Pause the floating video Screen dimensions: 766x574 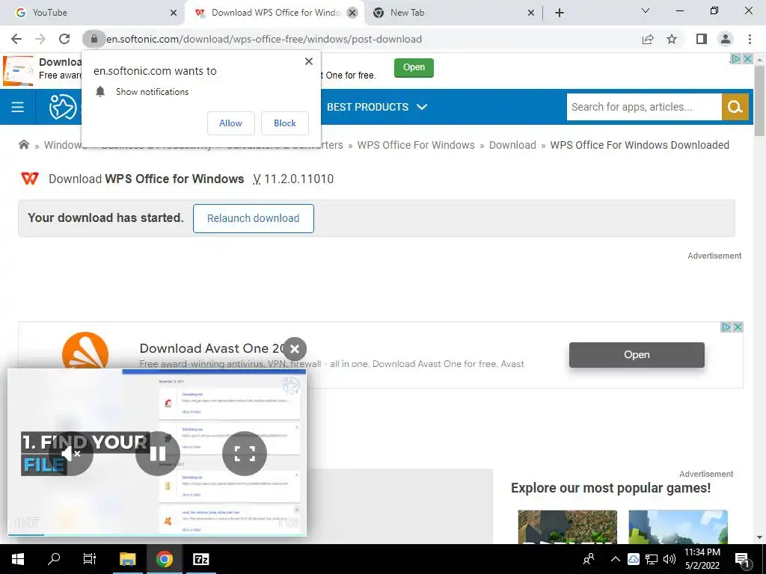pyautogui.click(x=158, y=454)
